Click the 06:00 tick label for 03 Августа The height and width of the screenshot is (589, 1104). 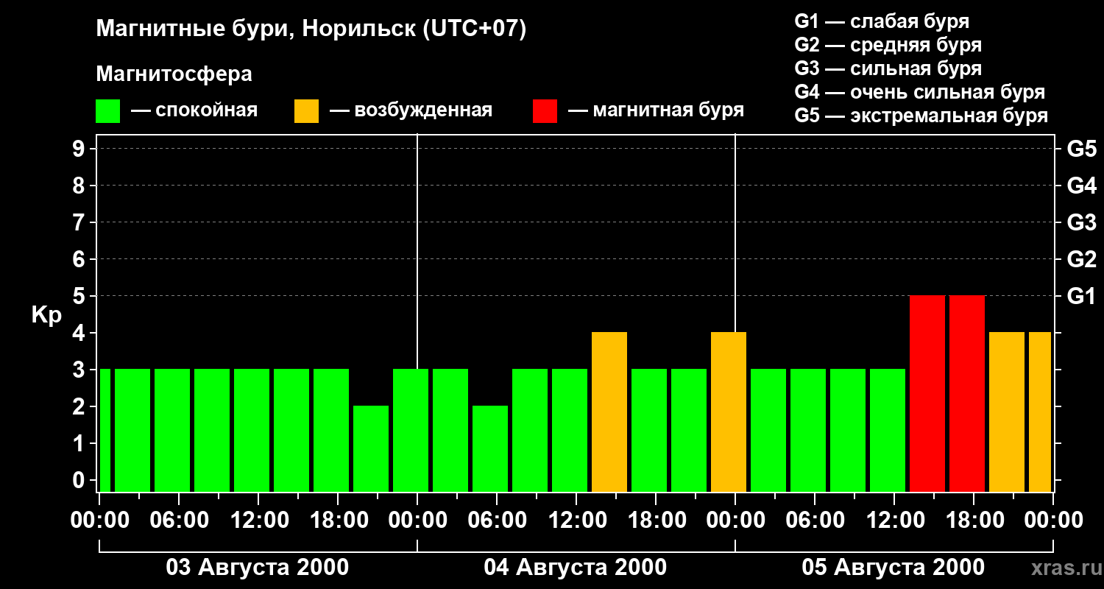179,520
